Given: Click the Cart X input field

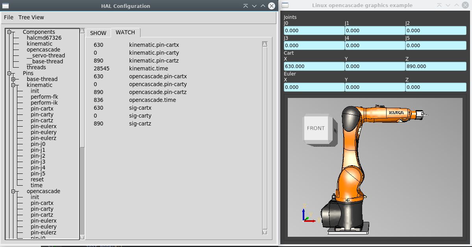Looking at the screenshot, I should (x=314, y=66).
